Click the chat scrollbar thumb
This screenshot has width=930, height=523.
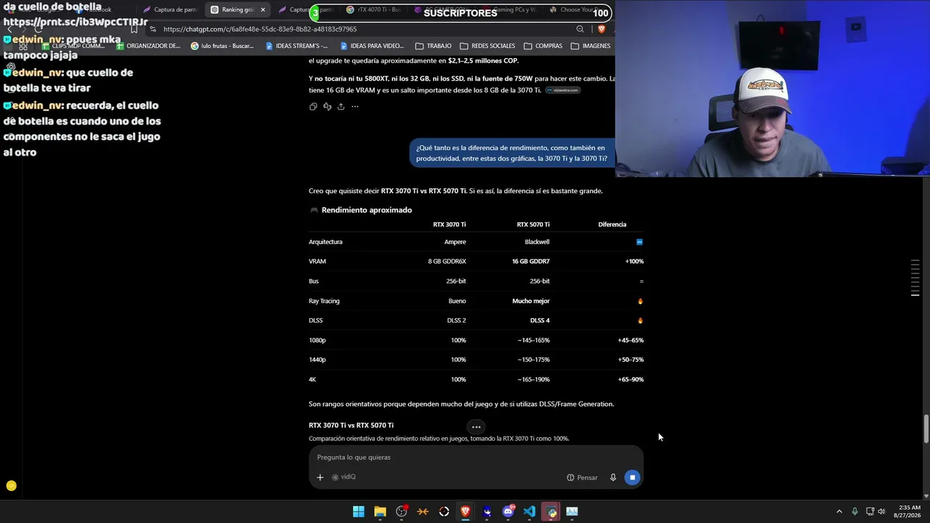[x=926, y=429]
